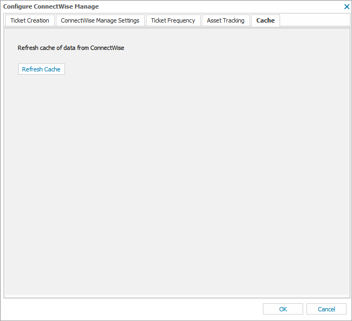Click the Configure ConnectWise Manage title text
The image size is (352, 321).
51,6
